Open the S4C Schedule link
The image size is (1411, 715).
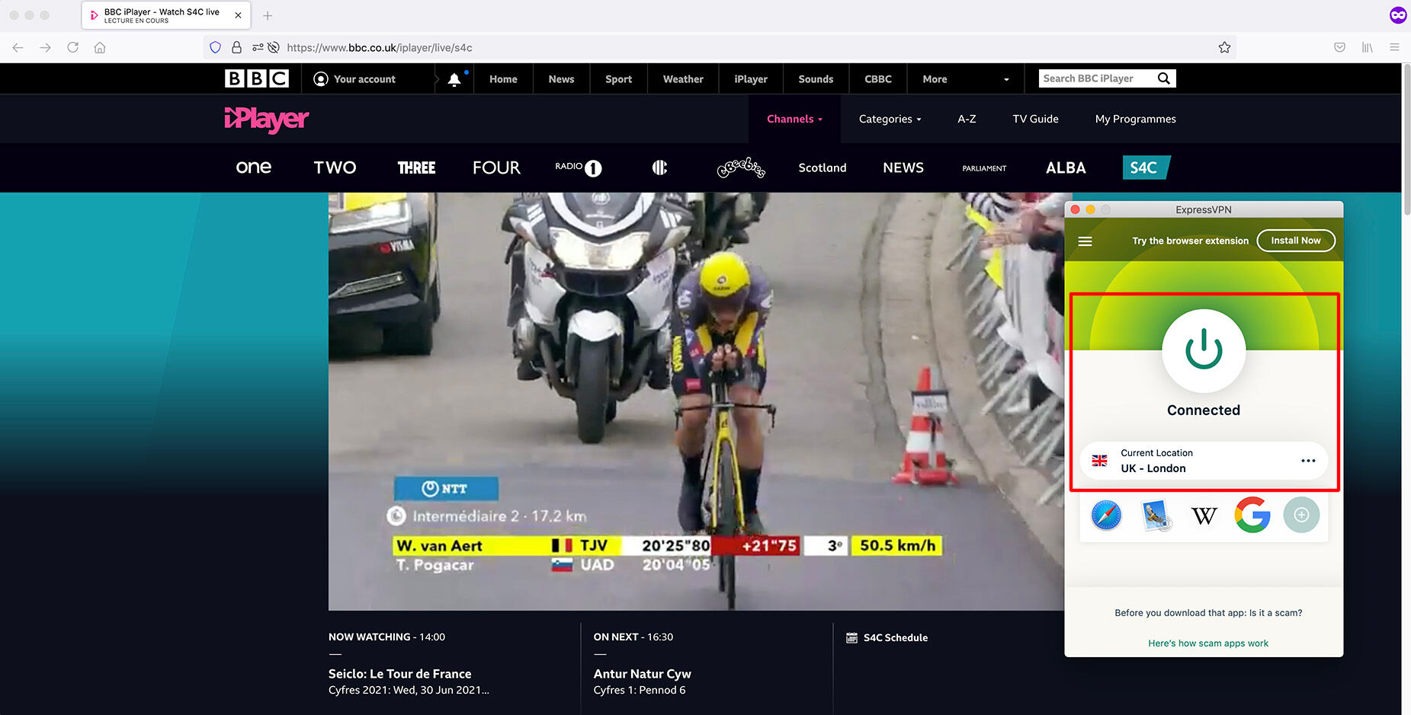coord(887,637)
